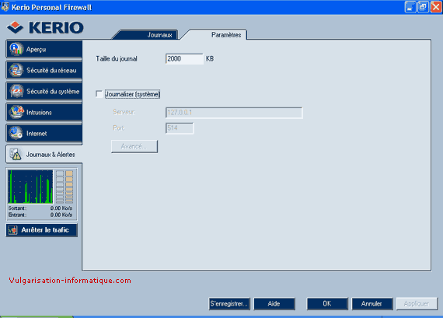The height and width of the screenshot is (318, 443).
Task: Restore the Kerio Personal Firewall window
Action: tap(423, 7)
